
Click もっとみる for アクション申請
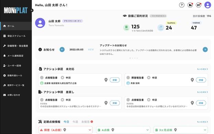tap(203, 92)
